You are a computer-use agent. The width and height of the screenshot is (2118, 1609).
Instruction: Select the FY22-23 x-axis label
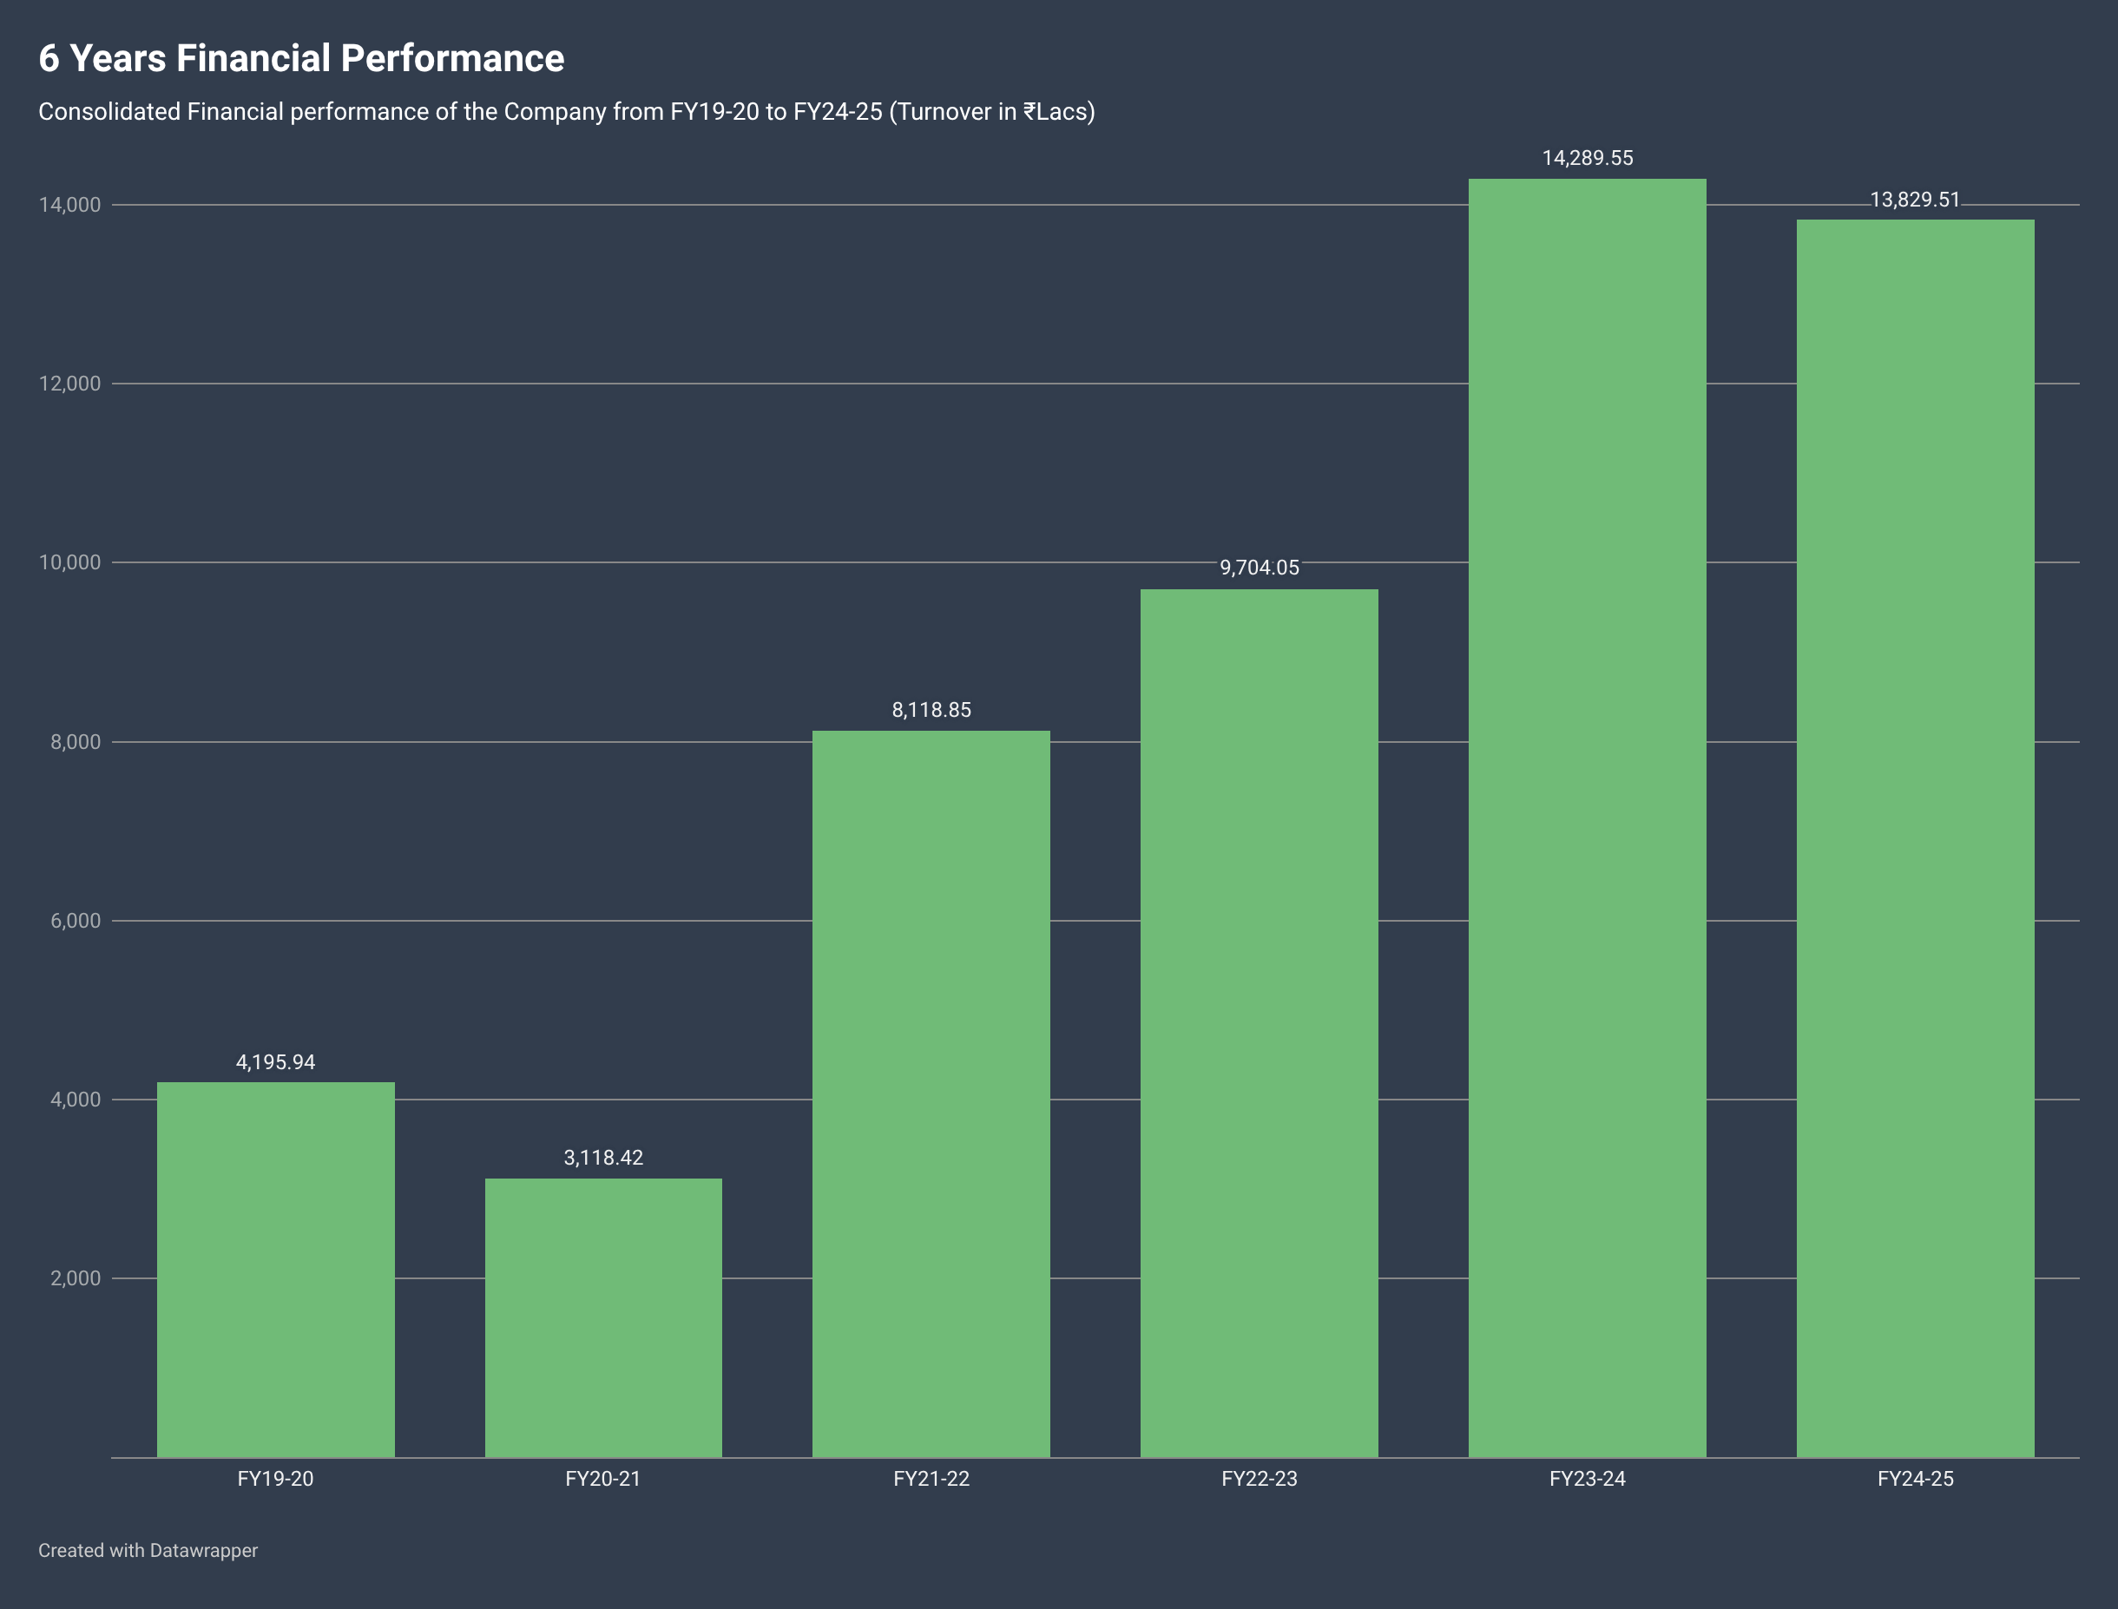tap(1259, 1479)
